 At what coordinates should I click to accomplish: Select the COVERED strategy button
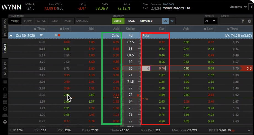pos(146,21)
